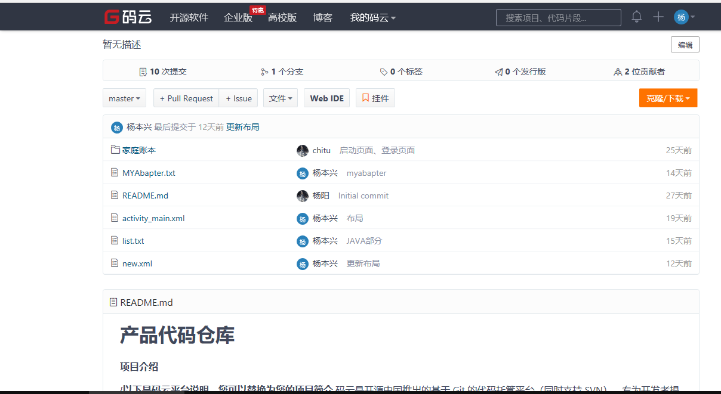Click the plus icon in header
721x394 pixels.
click(x=658, y=17)
